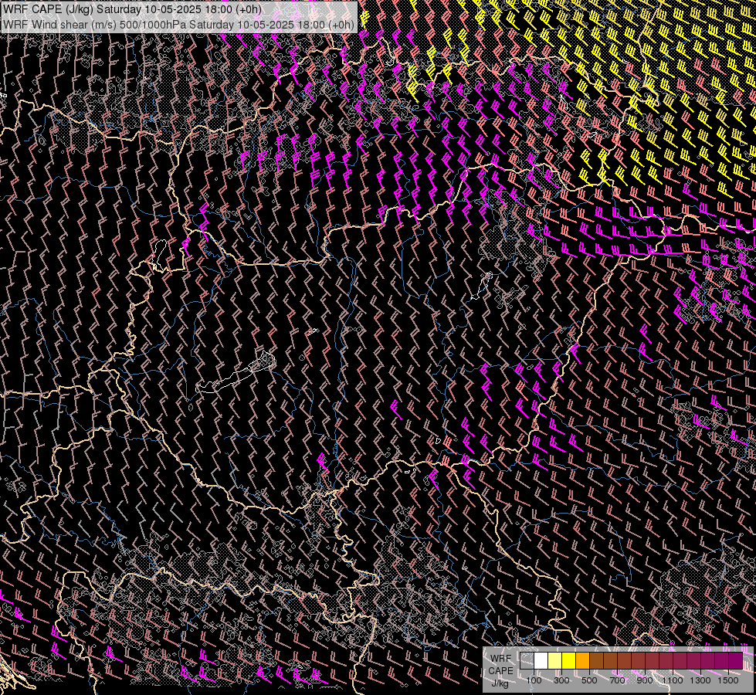Click the legend J/kg unit label

point(500,683)
